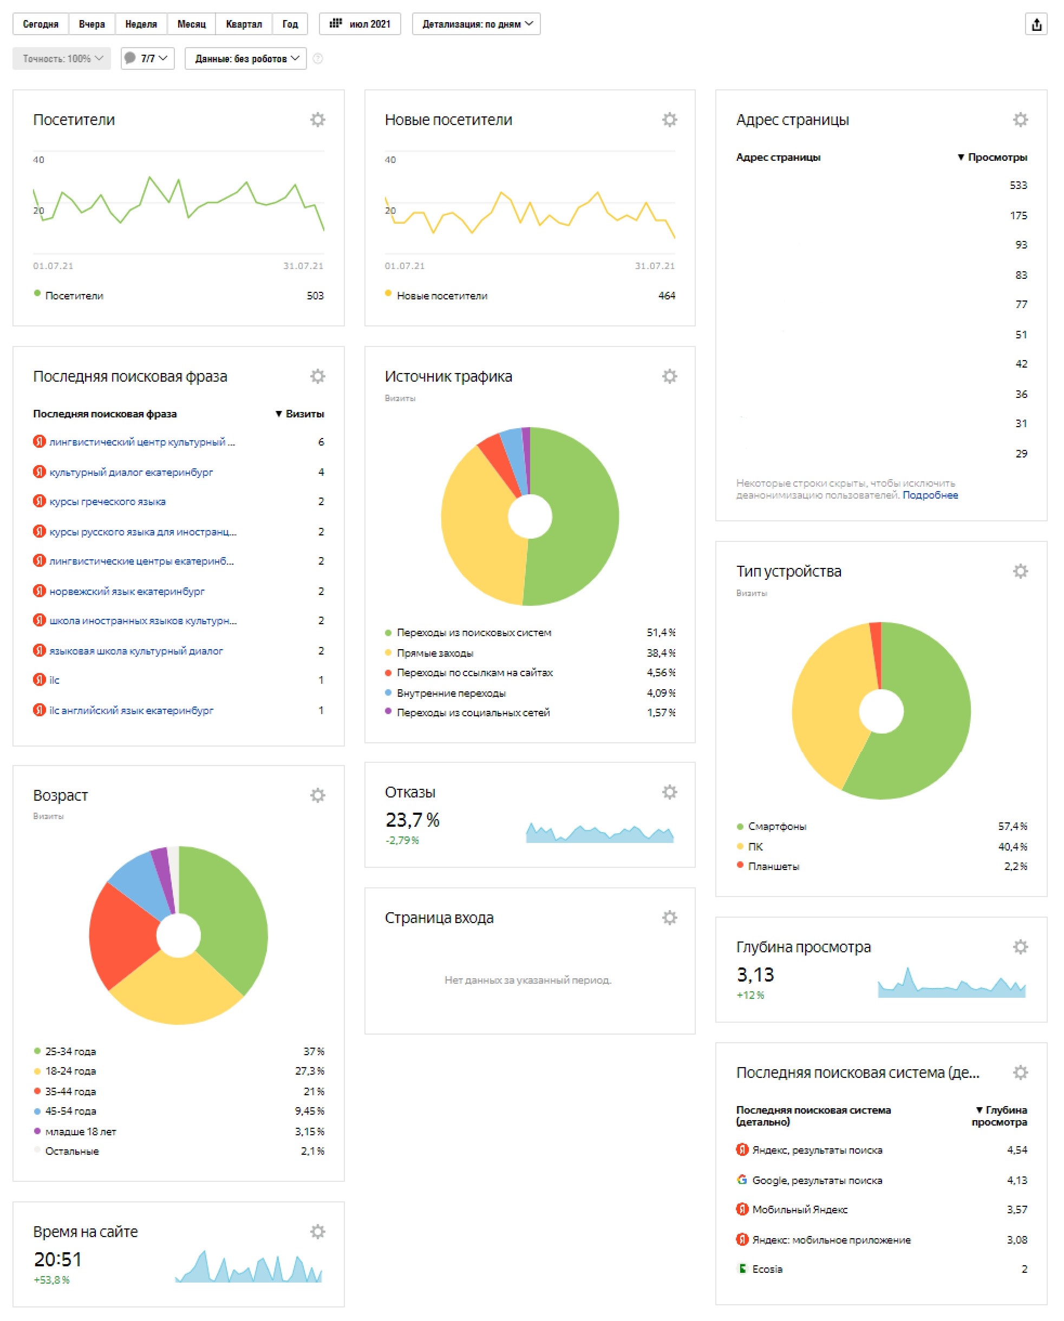Viewport: 1064px width, 1321px height.
Task: Click '18-24 года' age legend entry
Action: [x=70, y=1071]
